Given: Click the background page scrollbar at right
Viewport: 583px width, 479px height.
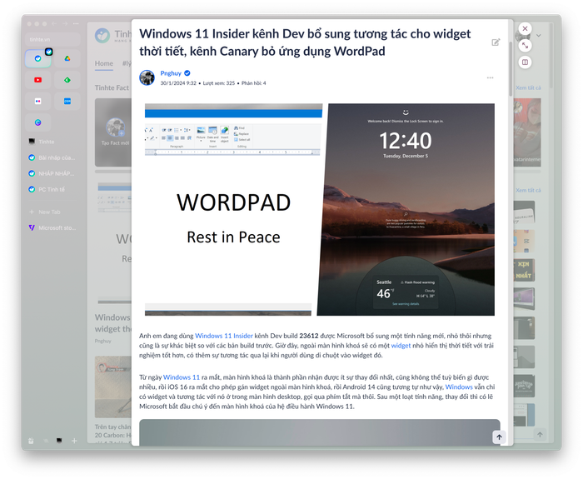Looking at the screenshot, I should click(x=551, y=56).
